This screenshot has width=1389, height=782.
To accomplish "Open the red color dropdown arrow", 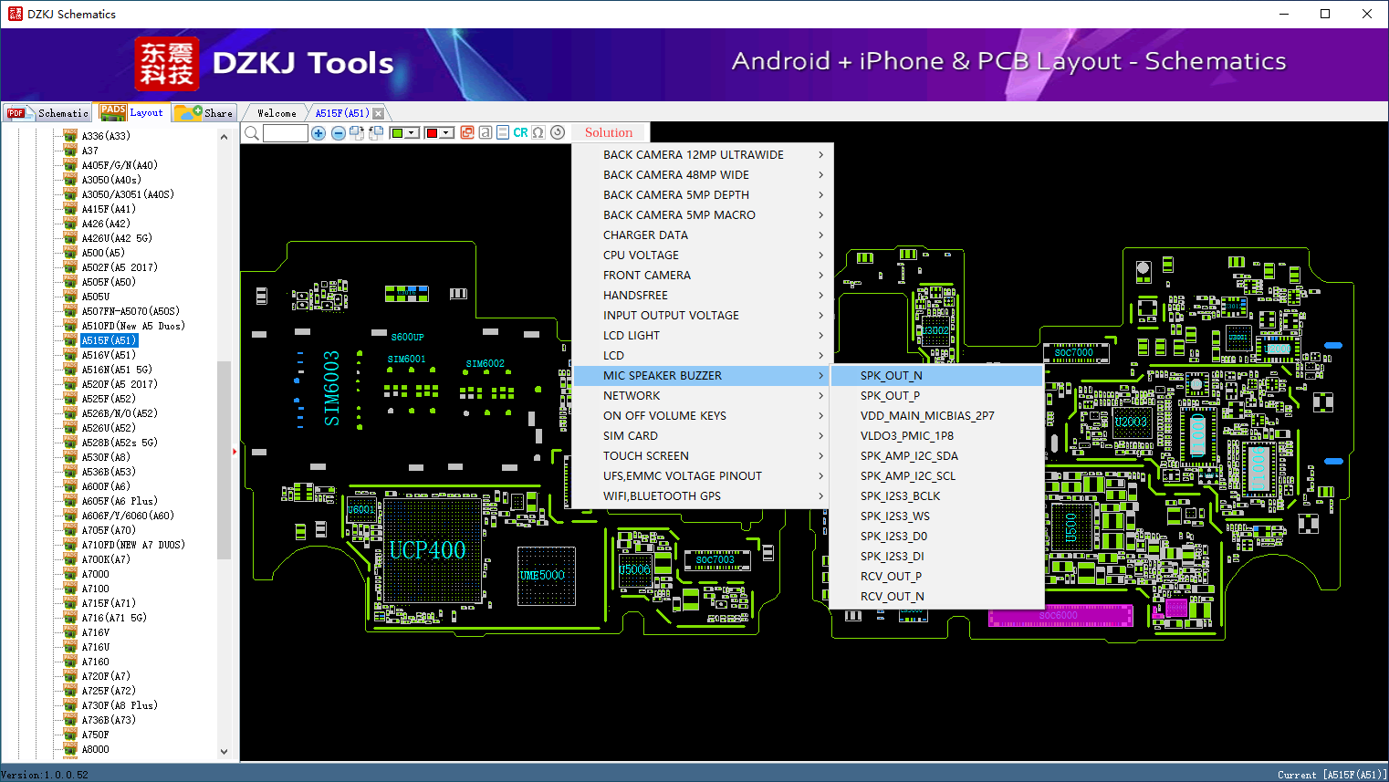I will 446,133.
